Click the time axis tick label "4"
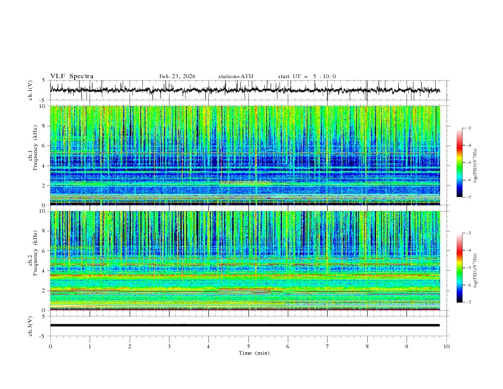This screenshot has height=389, width=503. click(208, 346)
